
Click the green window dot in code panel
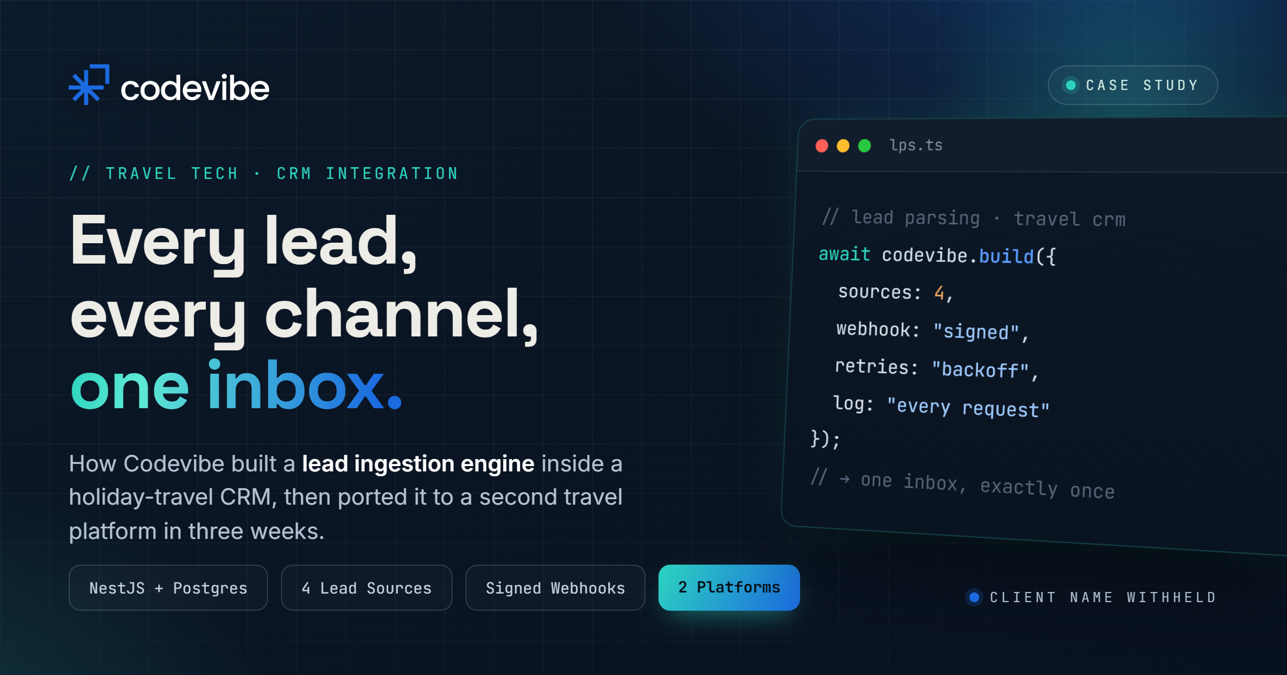(x=864, y=146)
